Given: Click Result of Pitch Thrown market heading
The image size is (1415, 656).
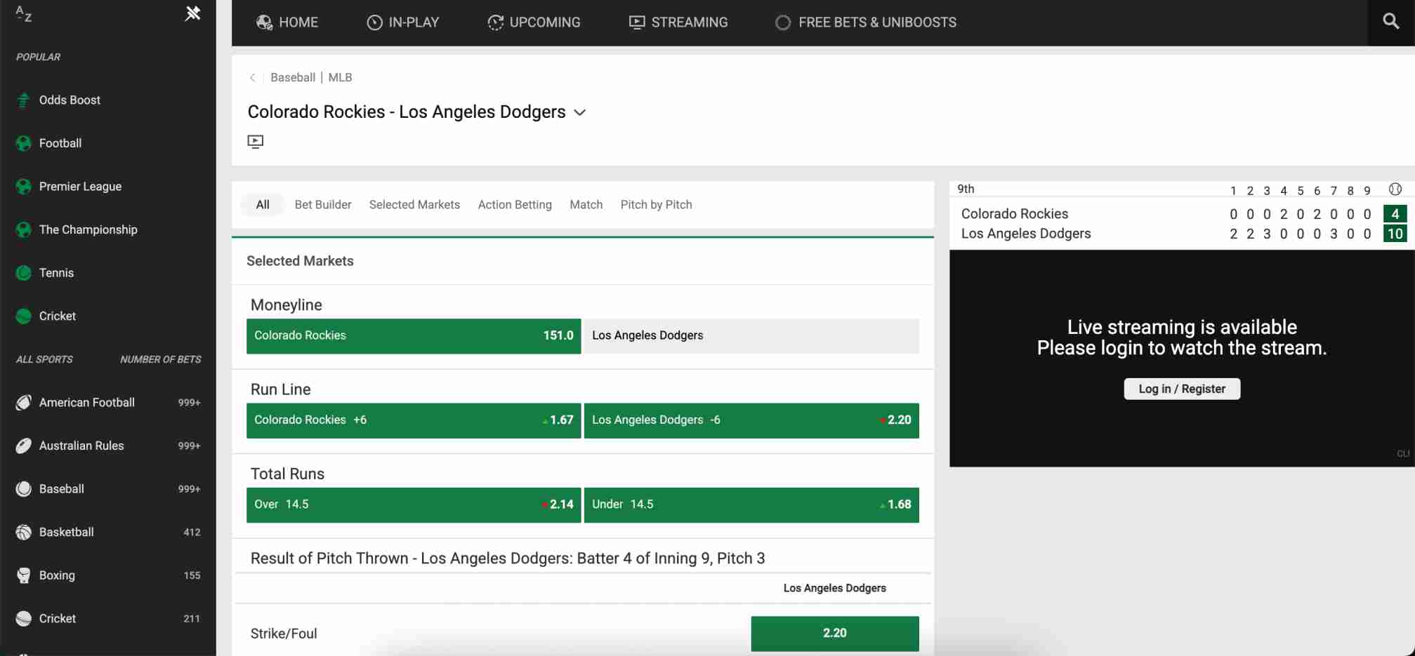Looking at the screenshot, I should click(508, 558).
